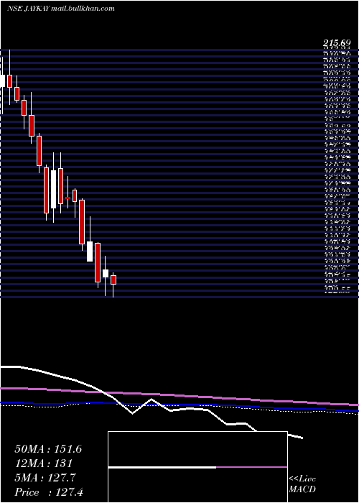Click the MACD indicator box
This screenshot has width=359, height=503.
click(197, 467)
